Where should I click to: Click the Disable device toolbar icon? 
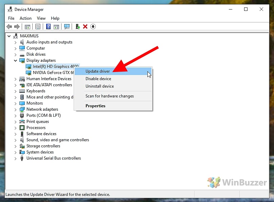tap(93, 26)
